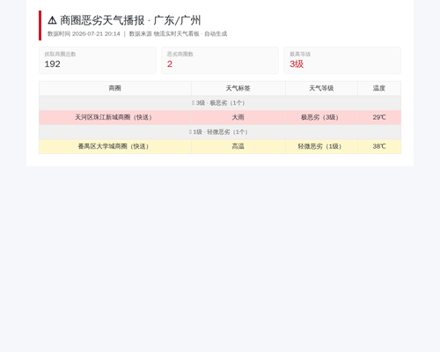Click the '温度' column header
440x352 pixels.
click(379, 88)
